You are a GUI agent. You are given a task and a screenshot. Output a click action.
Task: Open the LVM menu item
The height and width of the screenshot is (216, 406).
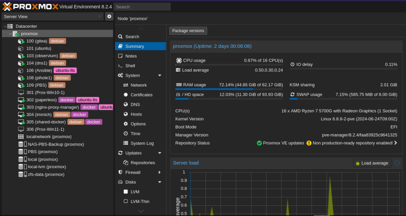[x=141, y=192]
